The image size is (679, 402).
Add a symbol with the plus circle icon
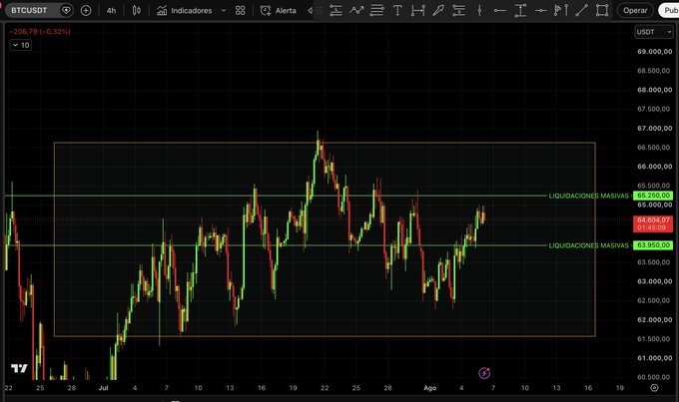click(86, 10)
